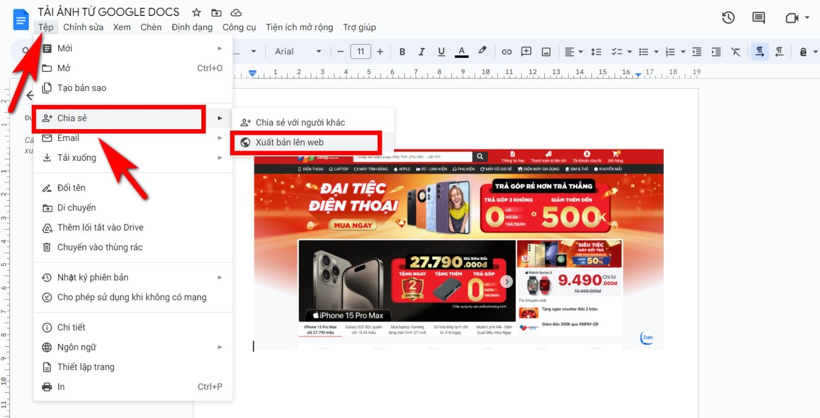Apply a bulleted list
820x418 pixels.
pos(644,51)
